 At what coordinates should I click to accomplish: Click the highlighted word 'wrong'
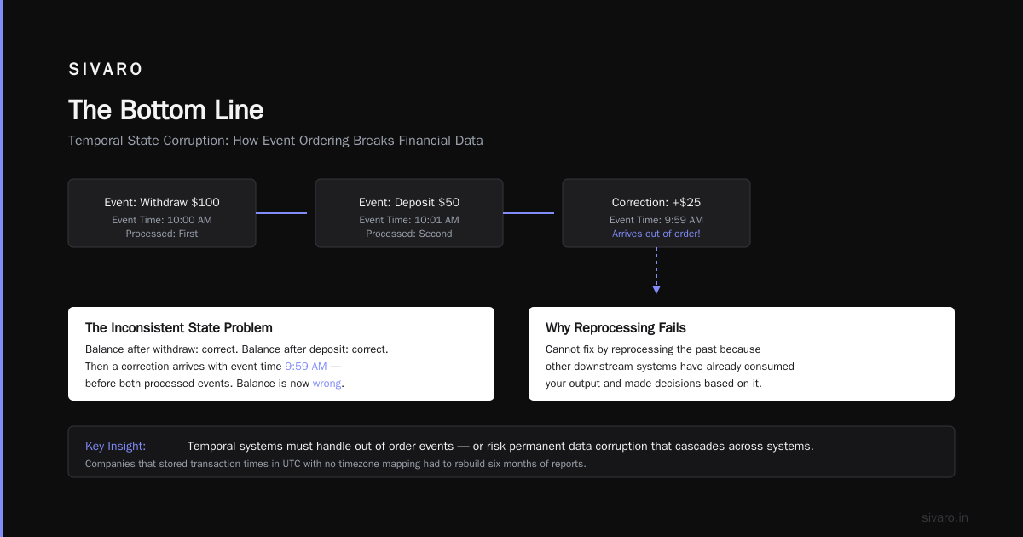(x=327, y=384)
